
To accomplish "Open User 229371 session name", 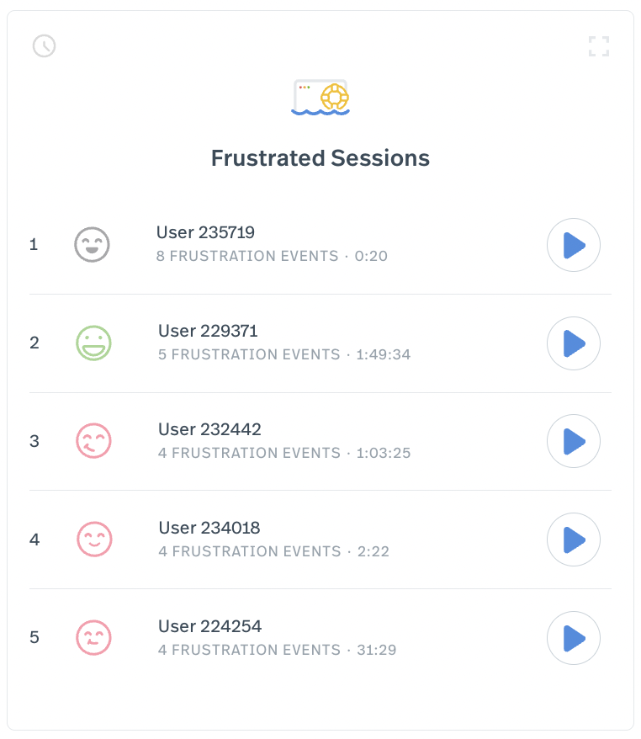I will pos(208,331).
